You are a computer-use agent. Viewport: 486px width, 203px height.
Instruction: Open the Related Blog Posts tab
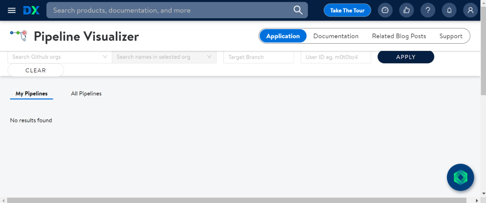(399, 36)
